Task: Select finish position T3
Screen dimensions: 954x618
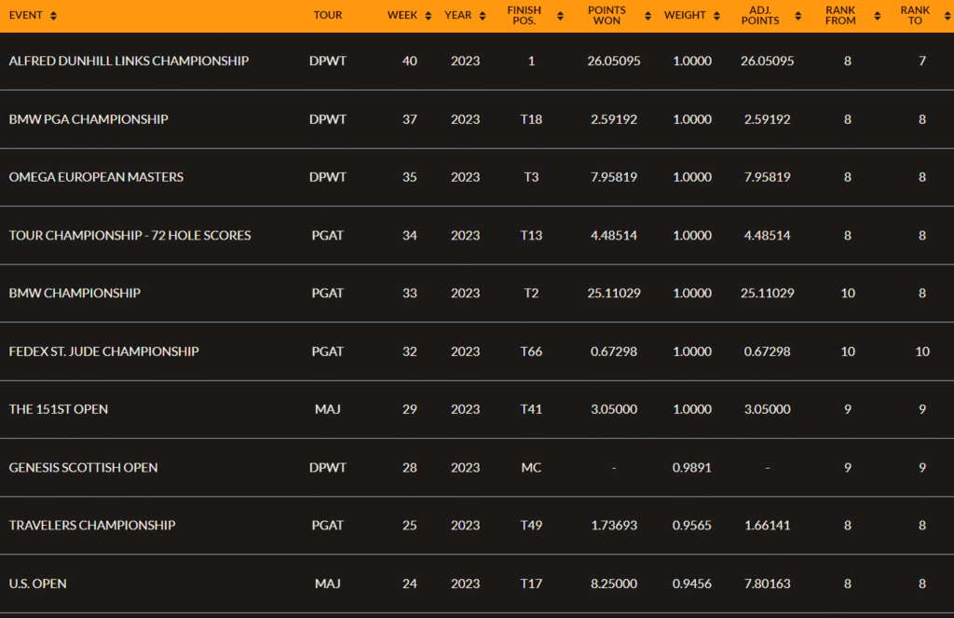Action: coord(531,177)
